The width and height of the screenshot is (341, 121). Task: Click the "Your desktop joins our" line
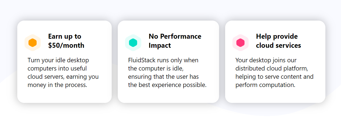pos(266,60)
